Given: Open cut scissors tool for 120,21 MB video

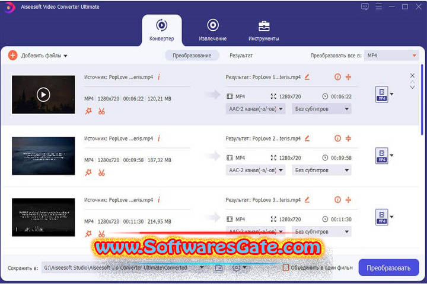Looking at the screenshot, I should (101, 111).
